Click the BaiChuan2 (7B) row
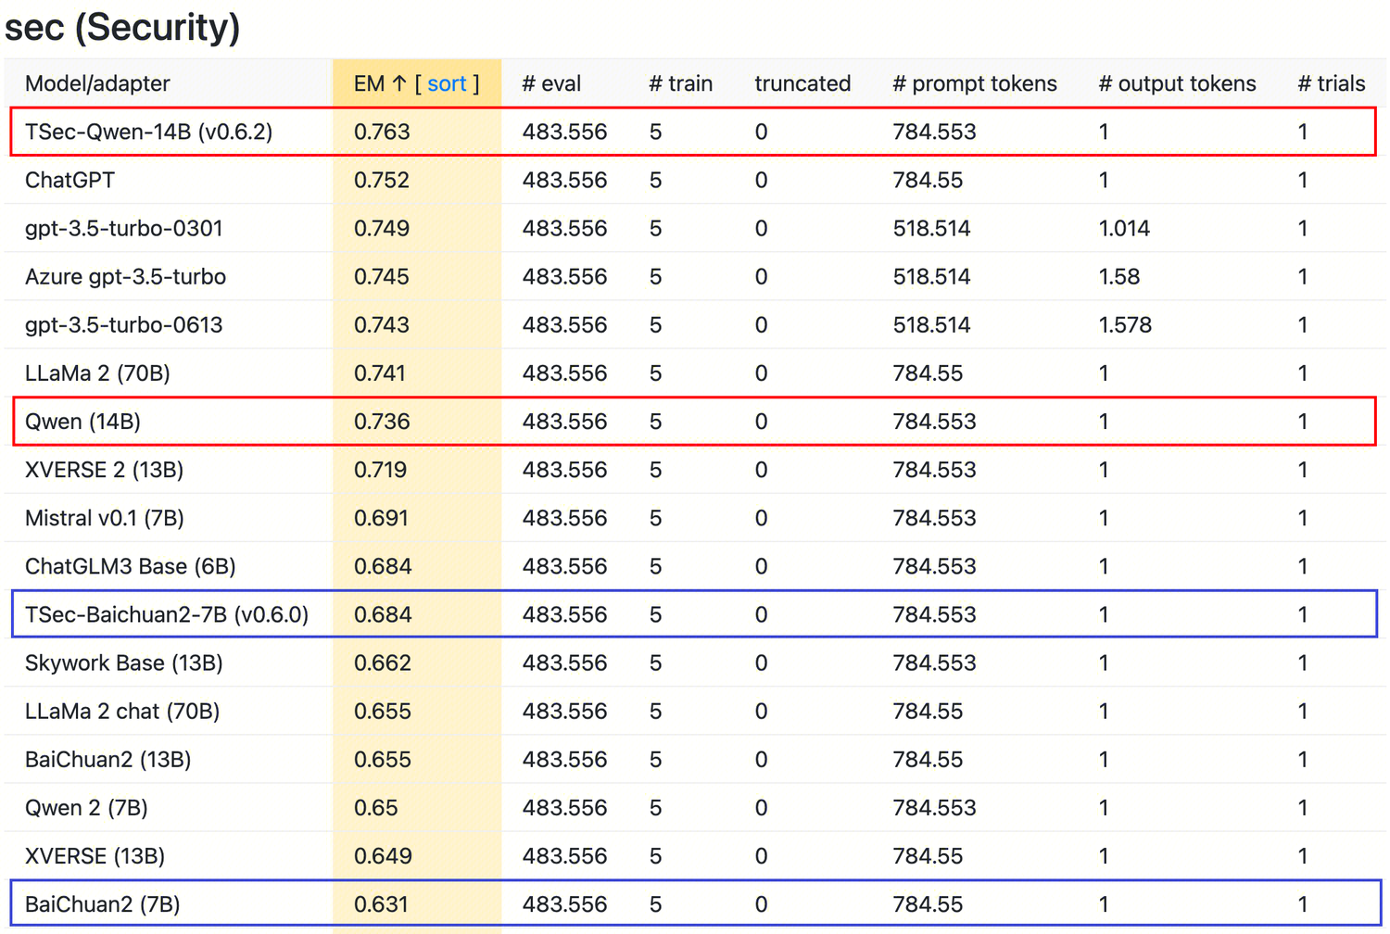Viewport: 1390px width, 934px height. coord(102,904)
